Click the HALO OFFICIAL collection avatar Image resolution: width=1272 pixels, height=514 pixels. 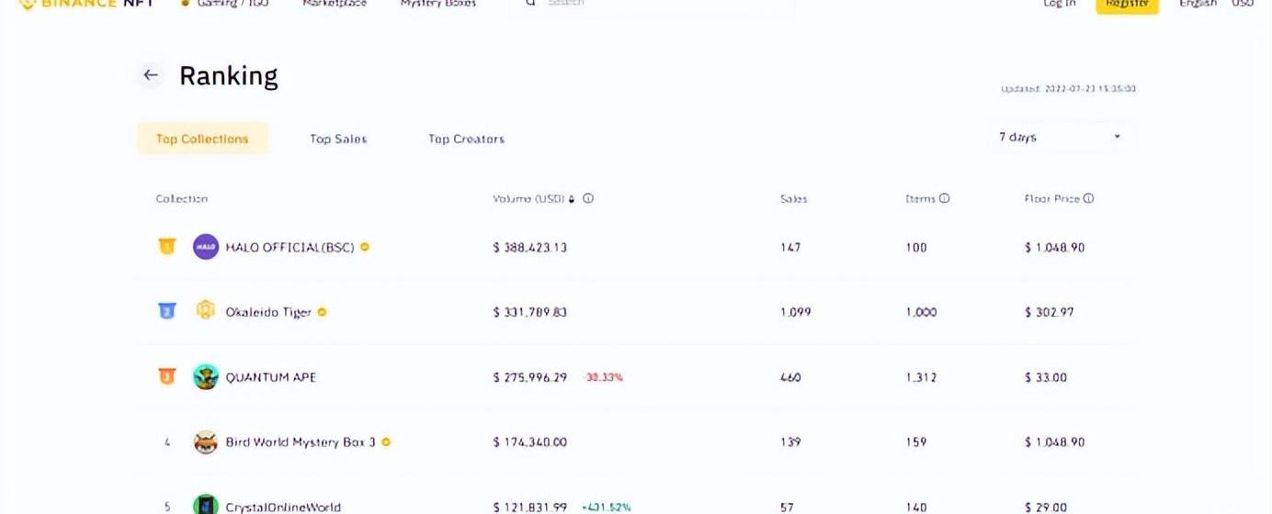coord(206,247)
